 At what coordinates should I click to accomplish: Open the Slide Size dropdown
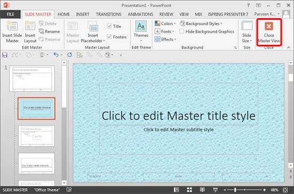(247, 32)
